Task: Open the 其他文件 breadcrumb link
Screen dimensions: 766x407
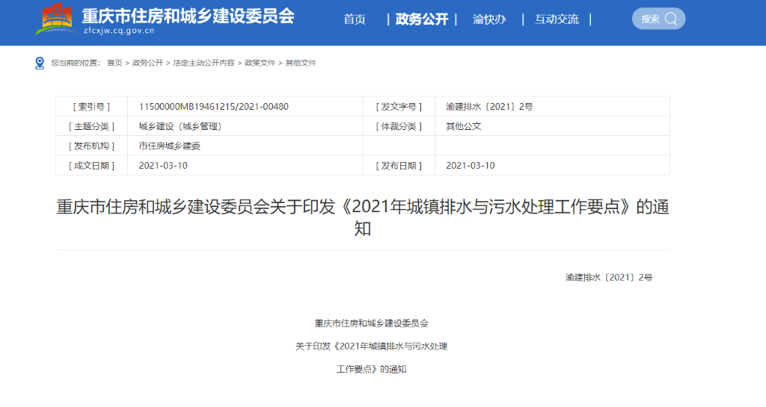Action: click(x=301, y=63)
